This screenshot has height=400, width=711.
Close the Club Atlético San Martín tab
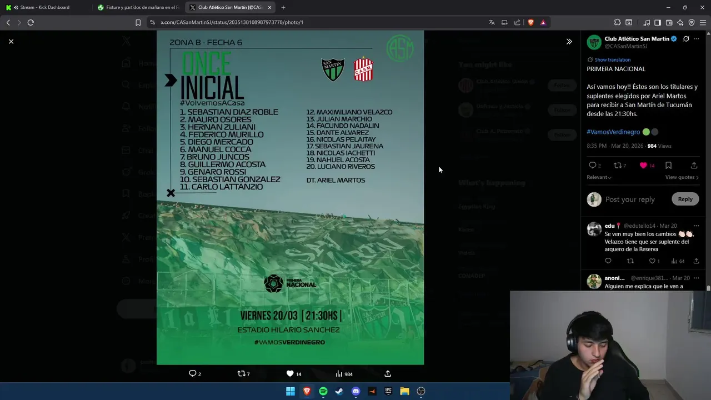point(269,7)
